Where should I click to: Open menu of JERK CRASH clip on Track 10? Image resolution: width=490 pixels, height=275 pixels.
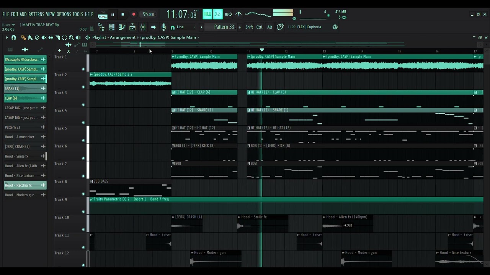(173, 217)
